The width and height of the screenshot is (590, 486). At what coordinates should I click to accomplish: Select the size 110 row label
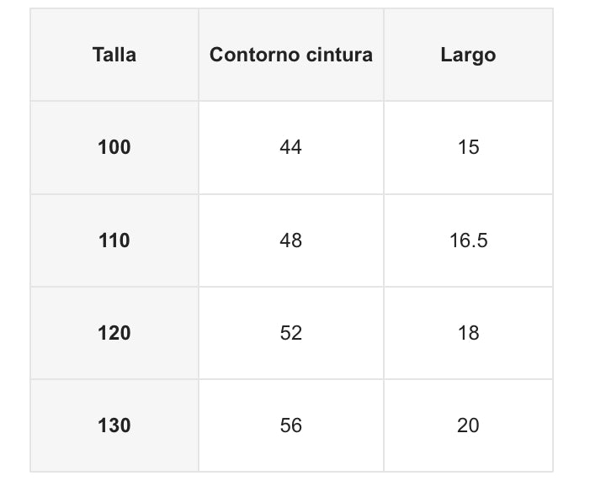114,240
